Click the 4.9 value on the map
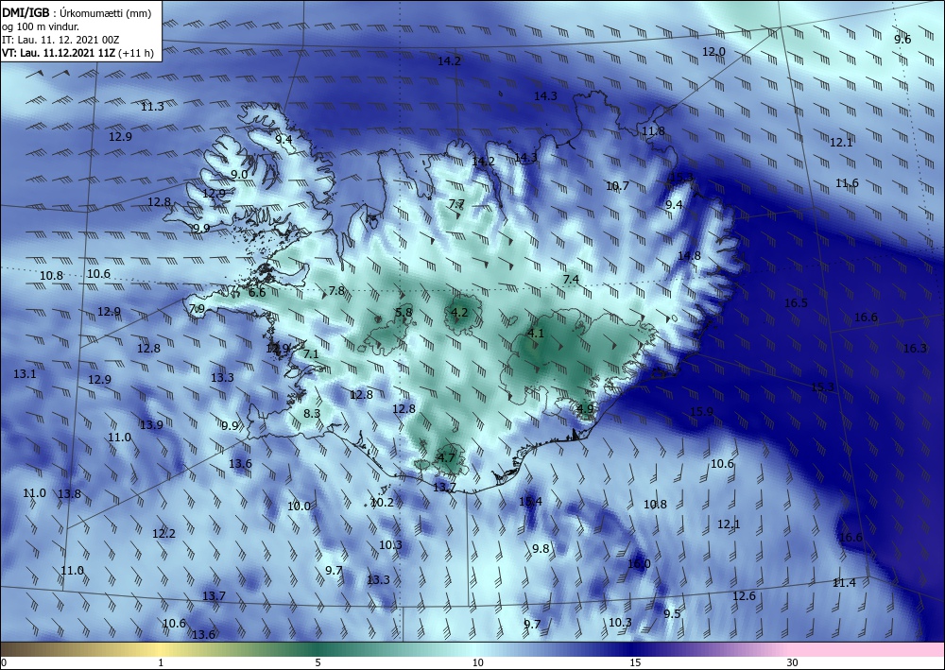 click(x=585, y=408)
